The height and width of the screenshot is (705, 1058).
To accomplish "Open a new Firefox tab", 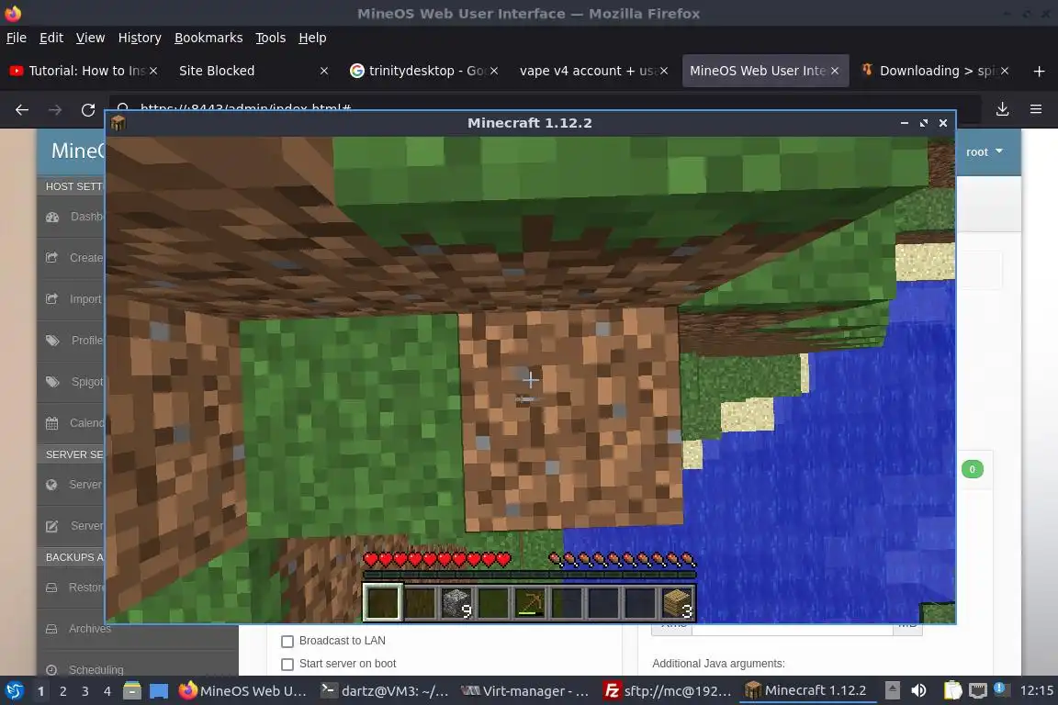I will coord(1039,71).
